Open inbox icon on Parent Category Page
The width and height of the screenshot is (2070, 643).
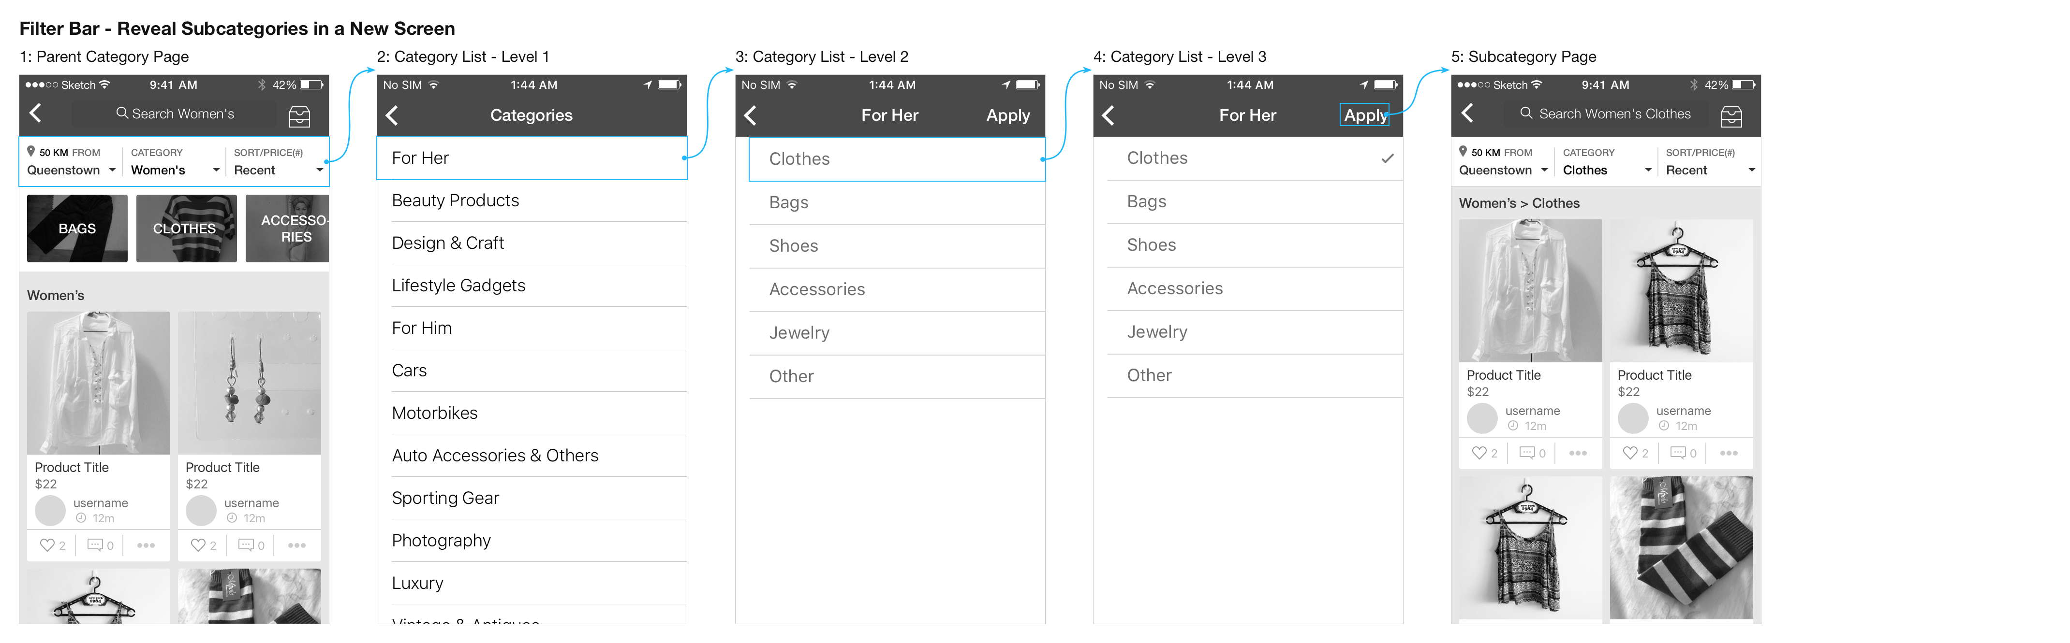click(x=300, y=117)
